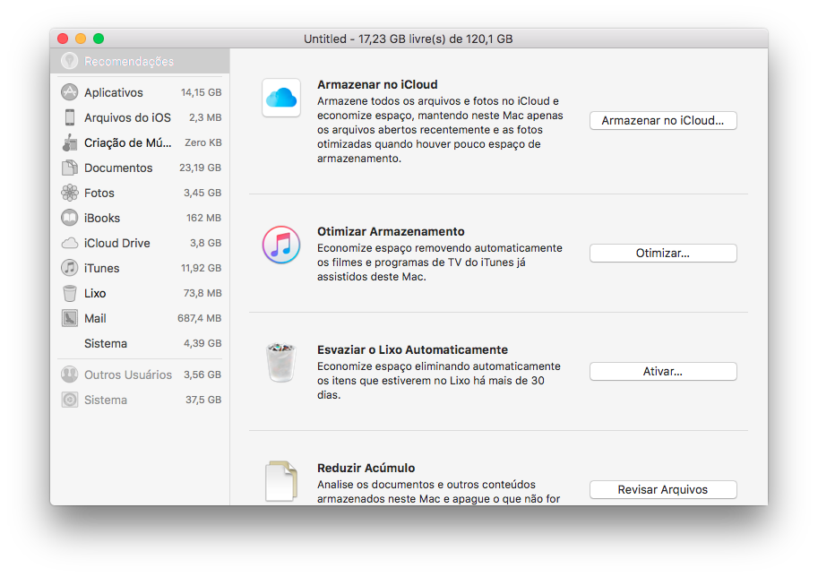
Task: Open the Mail stamp icon
Action: tap(69, 318)
